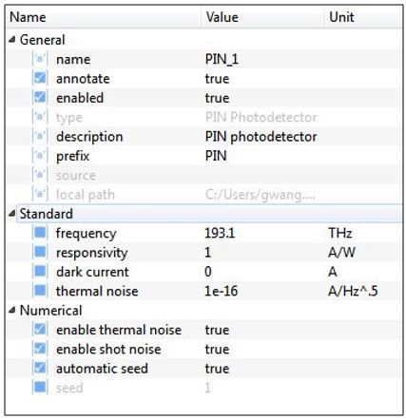Viewport: 406px width, 419px height.
Task: Collapse the Standard section
Action: [x=12, y=214]
